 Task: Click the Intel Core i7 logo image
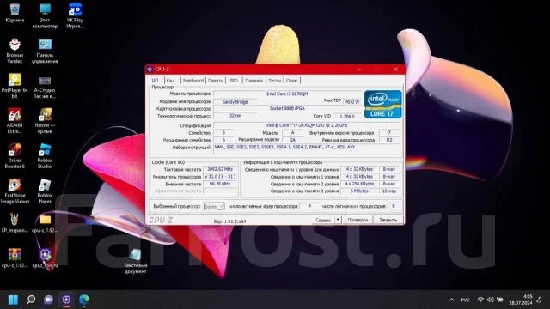click(x=382, y=104)
